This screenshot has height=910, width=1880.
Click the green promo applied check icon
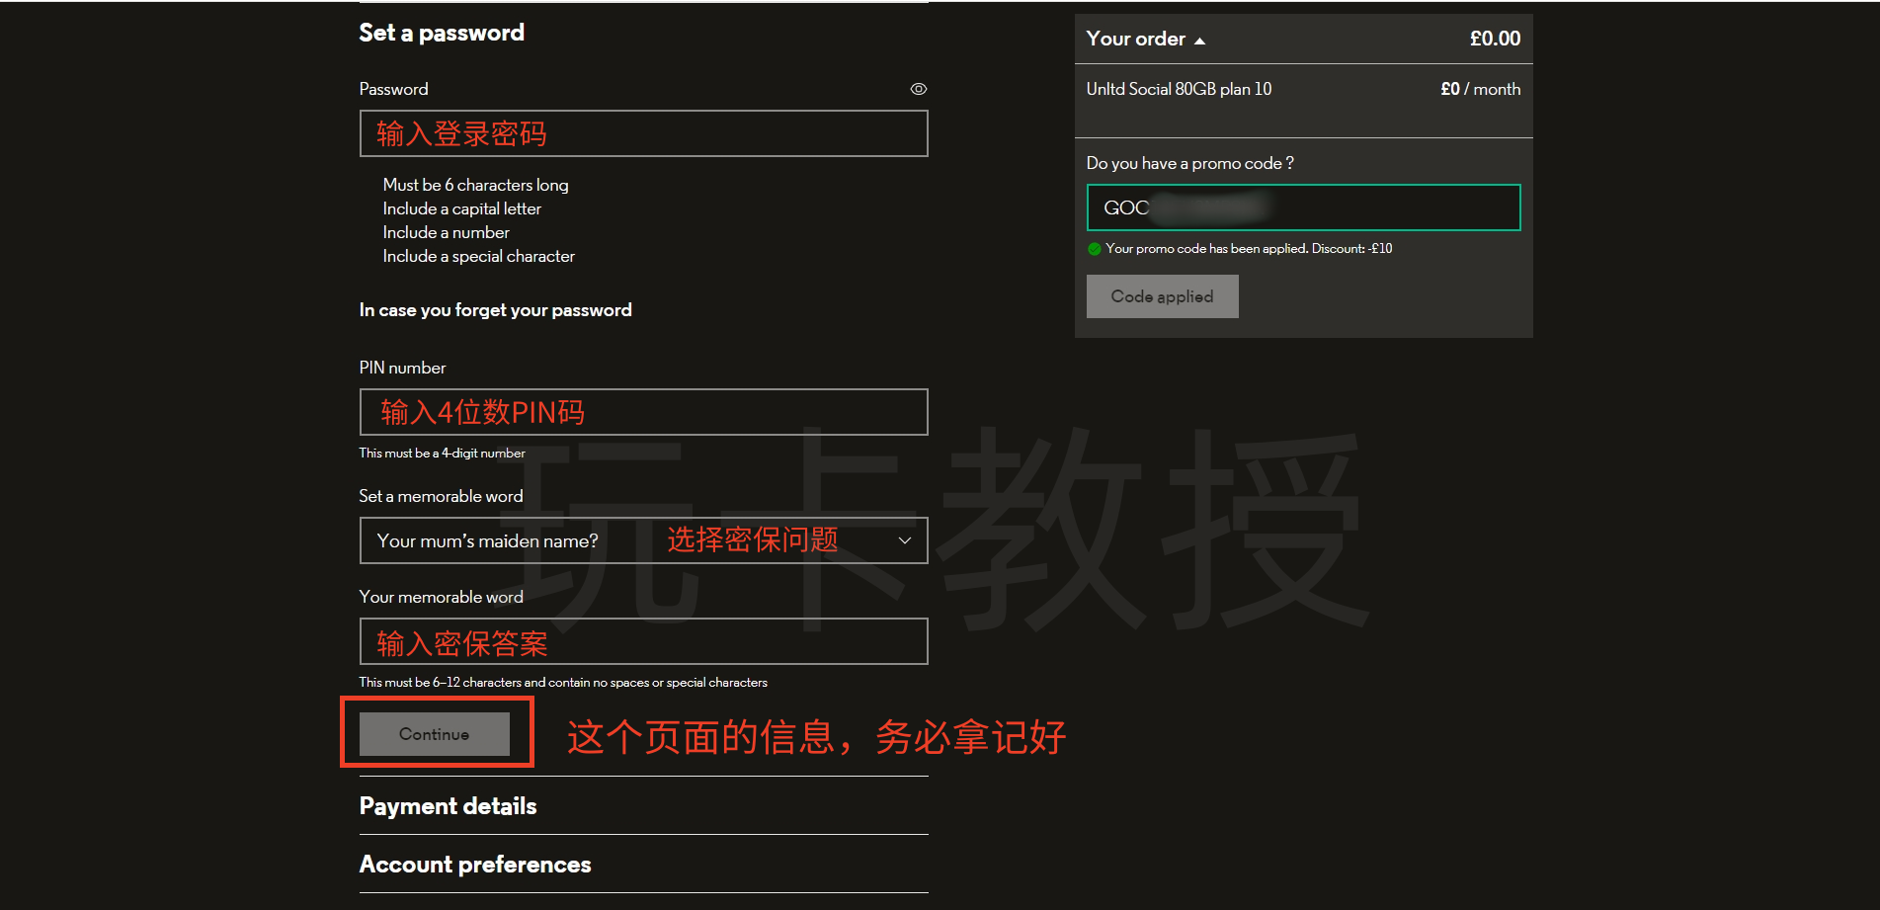tap(1094, 249)
